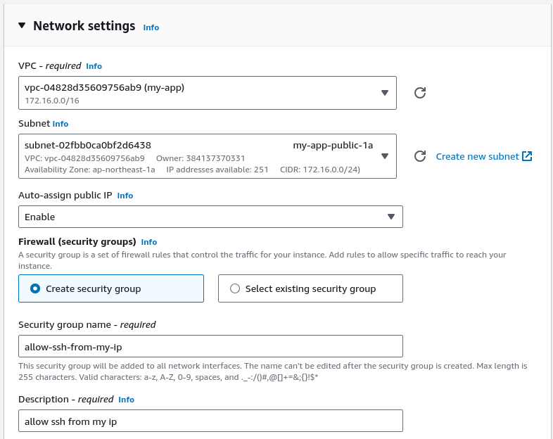553x439 pixels.
Task: Select the Create security group option
Action: pos(36,288)
